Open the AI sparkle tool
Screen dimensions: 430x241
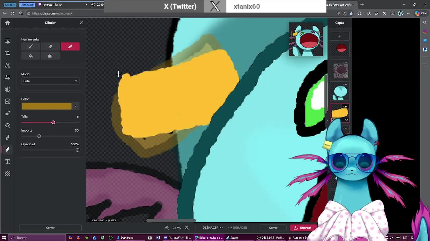[7, 113]
